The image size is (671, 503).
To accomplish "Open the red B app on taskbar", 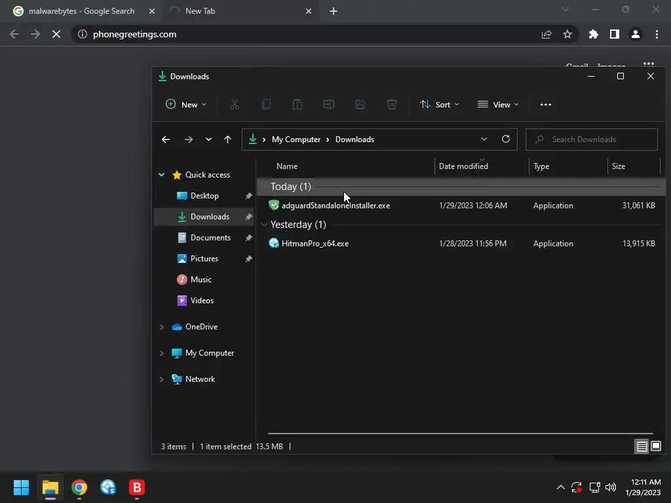I will click(x=137, y=487).
